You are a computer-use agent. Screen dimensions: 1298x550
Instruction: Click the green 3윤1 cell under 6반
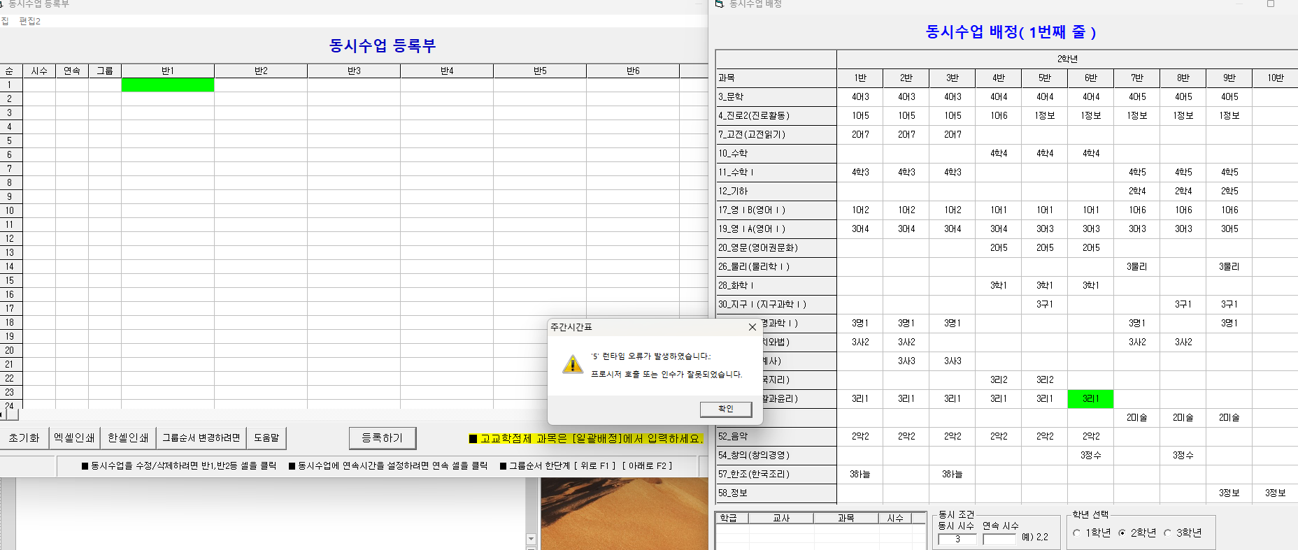tap(1090, 398)
